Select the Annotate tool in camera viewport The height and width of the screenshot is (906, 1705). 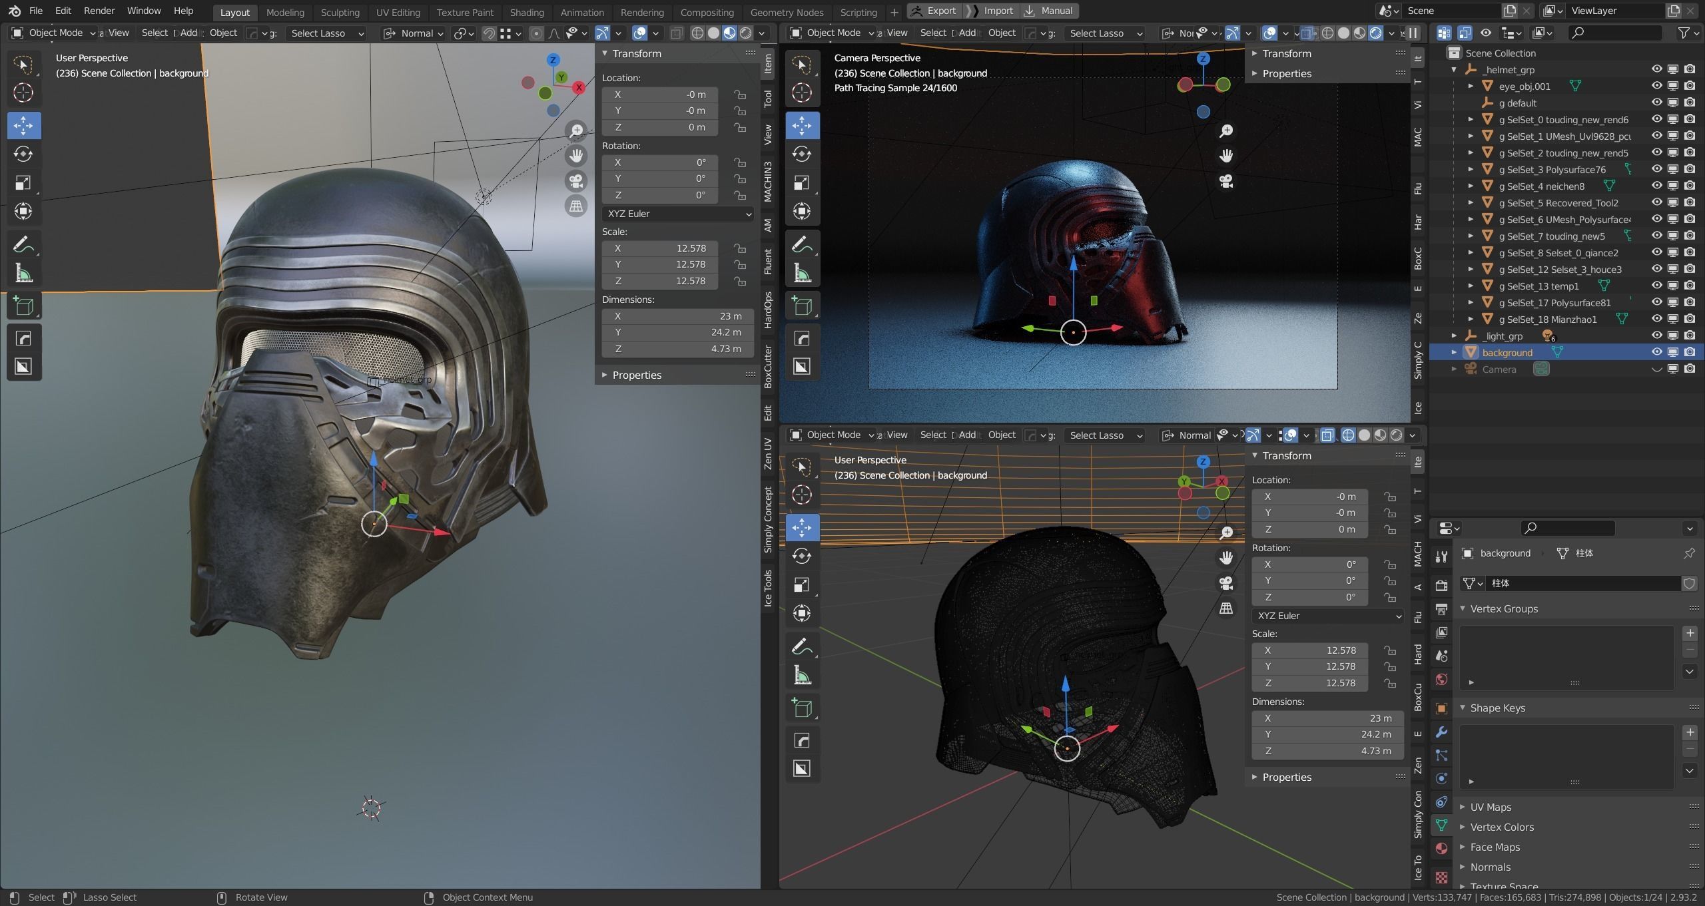coord(802,245)
